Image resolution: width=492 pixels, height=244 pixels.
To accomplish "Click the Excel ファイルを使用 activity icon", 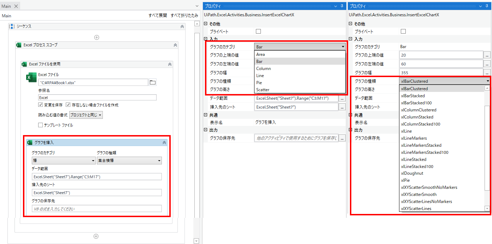I will click(x=24, y=64).
